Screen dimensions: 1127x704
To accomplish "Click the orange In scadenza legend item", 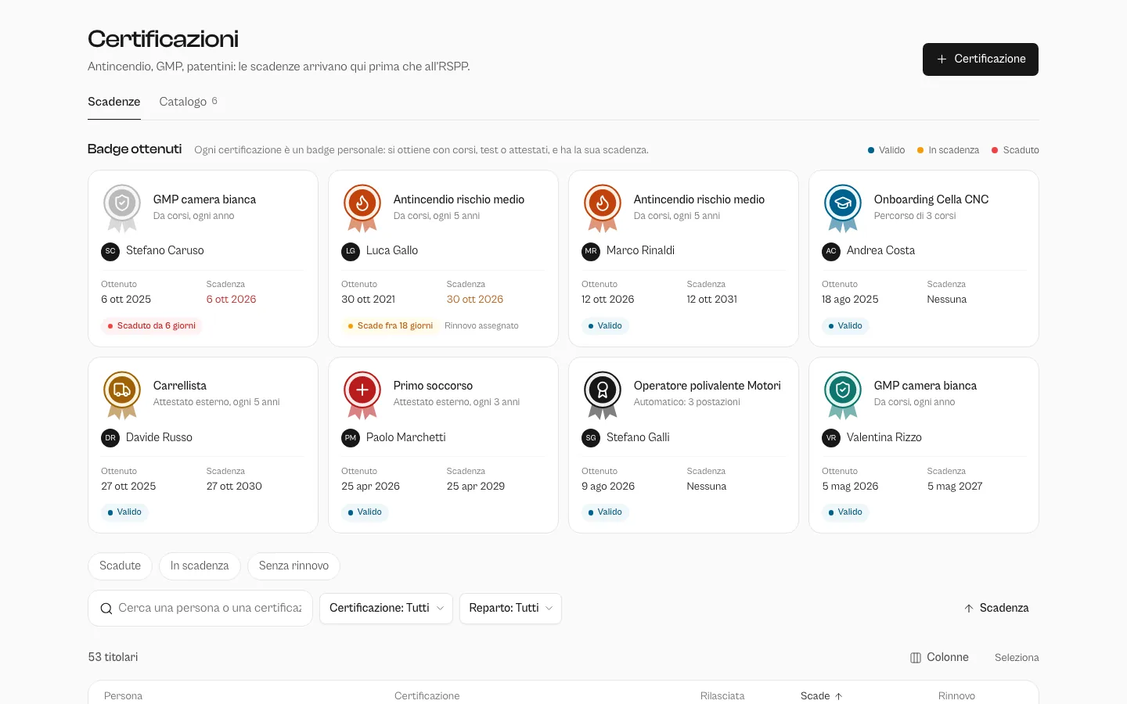I will [x=948, y=150].
